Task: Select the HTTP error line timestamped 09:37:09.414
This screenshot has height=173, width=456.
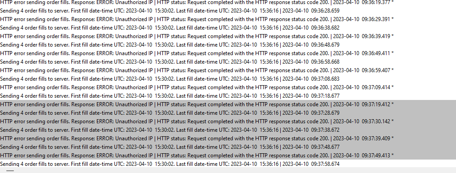Action: pos(228,87)
